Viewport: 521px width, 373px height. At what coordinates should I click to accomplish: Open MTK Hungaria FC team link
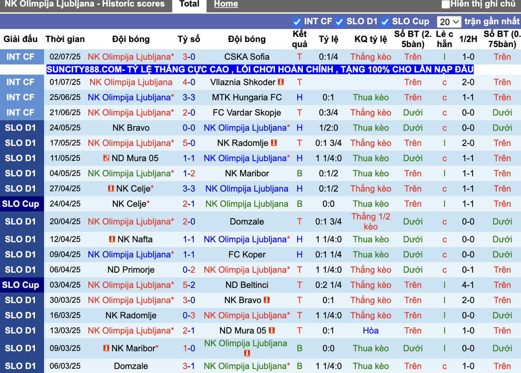click(x=247, y=97)
